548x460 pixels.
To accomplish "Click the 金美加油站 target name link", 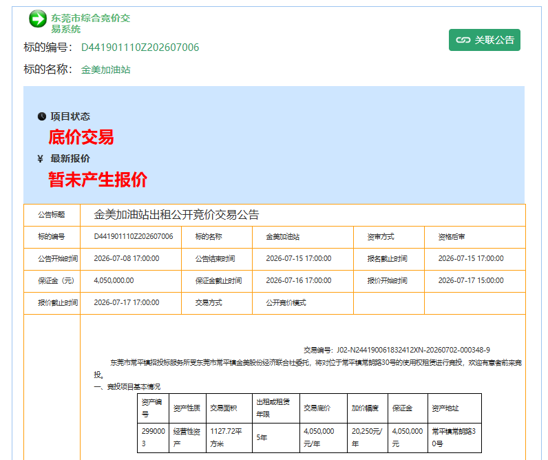I will [x=106, y=70].
